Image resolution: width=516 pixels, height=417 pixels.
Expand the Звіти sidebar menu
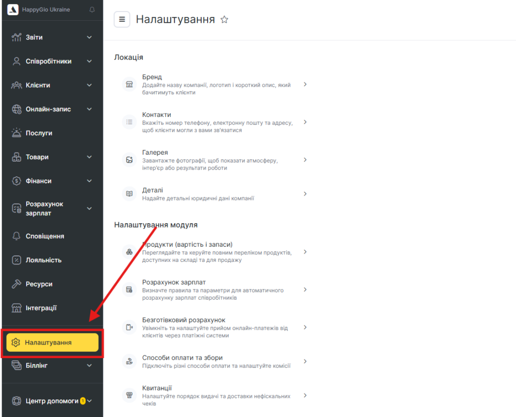point(50,37)
